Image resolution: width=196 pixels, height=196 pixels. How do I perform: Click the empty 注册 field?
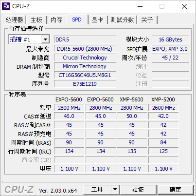[170, 84]
